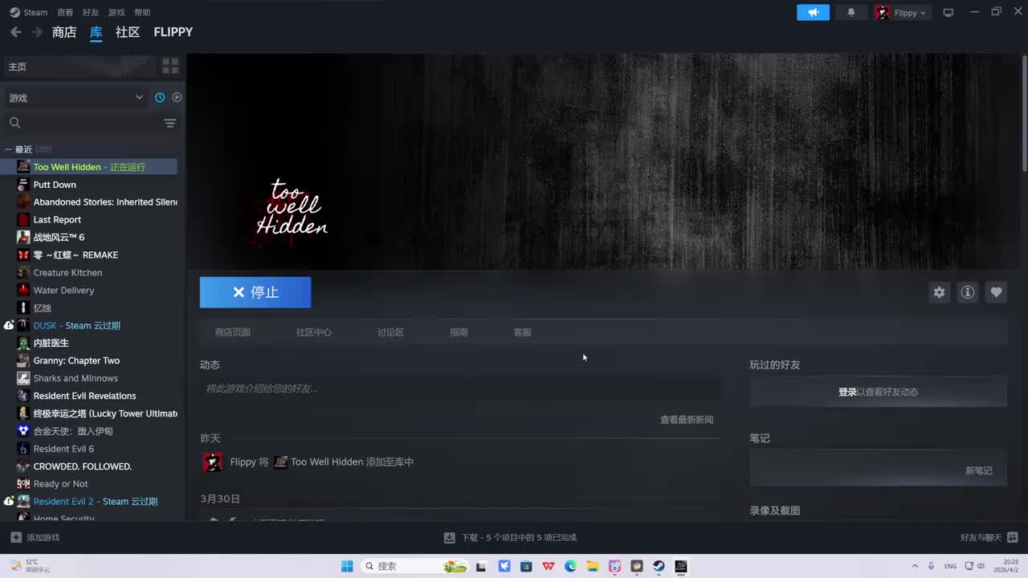The image size is (1028, 578).
Task: Click the Steam taskbar icon
Action: coord(659,566)
